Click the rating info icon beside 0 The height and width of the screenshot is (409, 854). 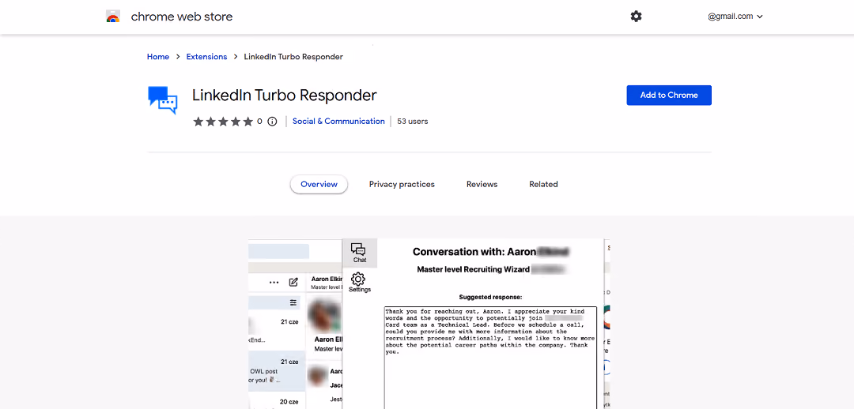coord(272,122)
